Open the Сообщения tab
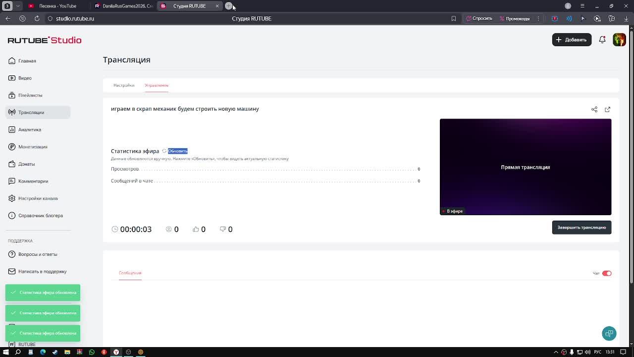The image size is (634, 357). click(130, 273)
